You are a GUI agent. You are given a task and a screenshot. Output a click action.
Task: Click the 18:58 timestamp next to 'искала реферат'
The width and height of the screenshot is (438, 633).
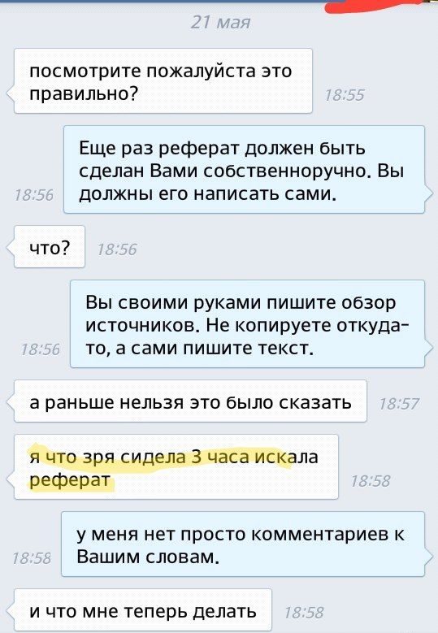pos(371,481)
